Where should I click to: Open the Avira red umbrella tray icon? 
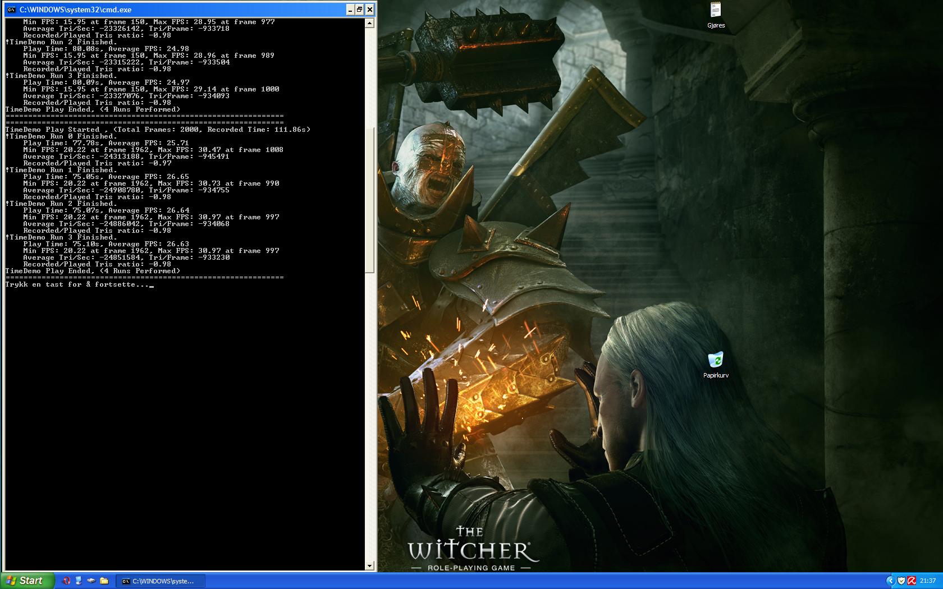click(912, 581)
